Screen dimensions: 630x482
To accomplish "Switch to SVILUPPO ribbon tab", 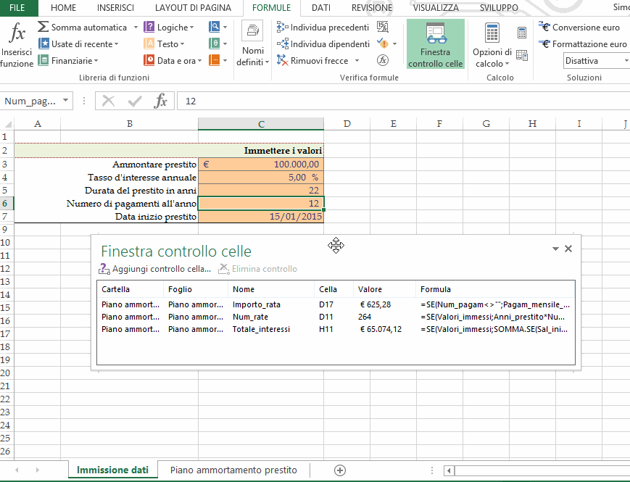I will [x=499, y=8].
